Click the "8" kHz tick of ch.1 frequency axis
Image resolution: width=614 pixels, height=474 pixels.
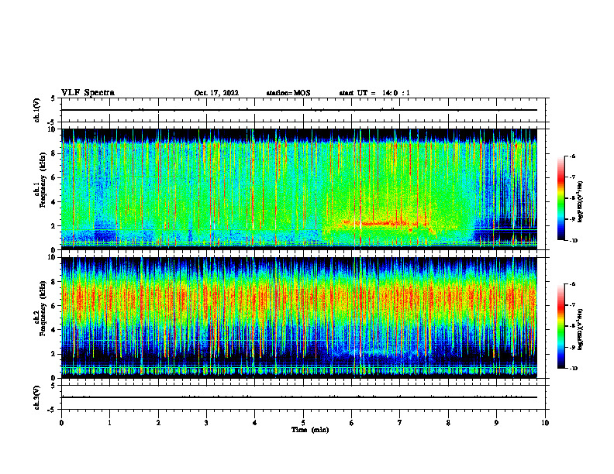tap(54, 153)
